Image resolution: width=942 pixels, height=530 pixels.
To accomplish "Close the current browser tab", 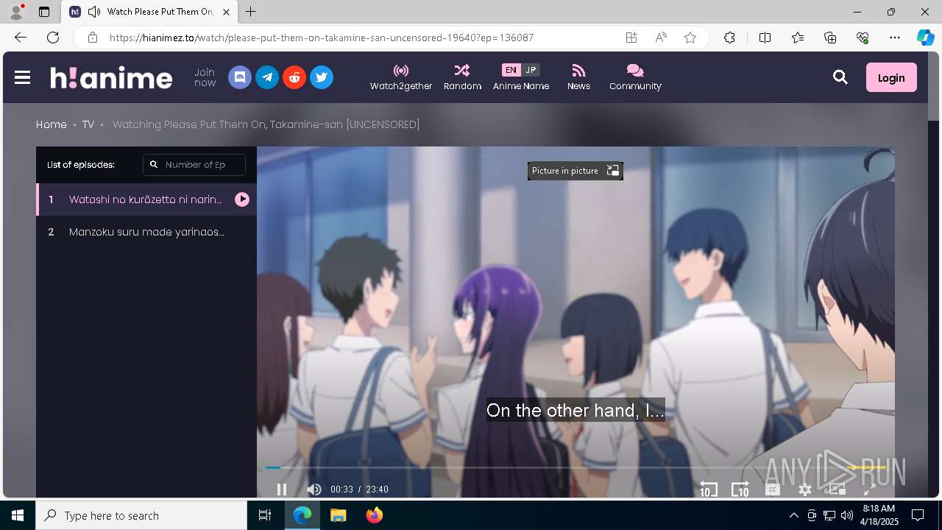I will (x=226, y=12).
